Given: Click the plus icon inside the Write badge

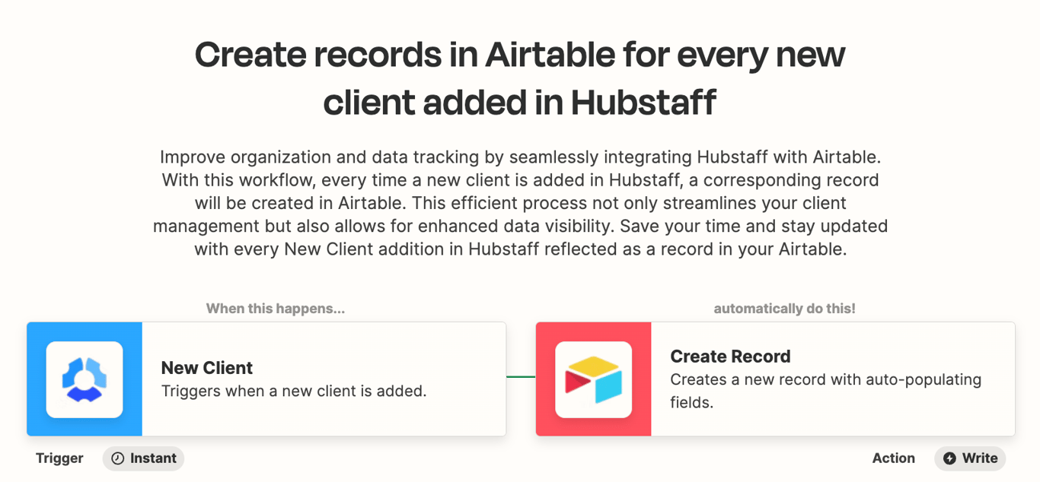Looking at the screenshot, I should pyautogui.click(x=949, y=458).
